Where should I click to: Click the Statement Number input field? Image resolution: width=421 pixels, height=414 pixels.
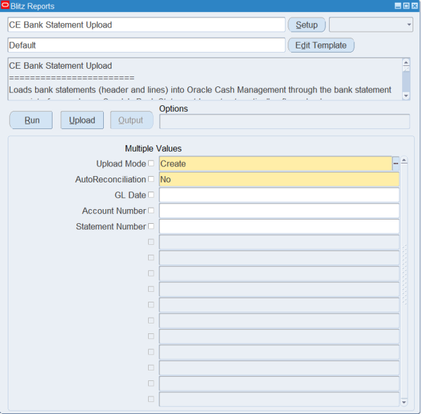[x=279, y=227]
